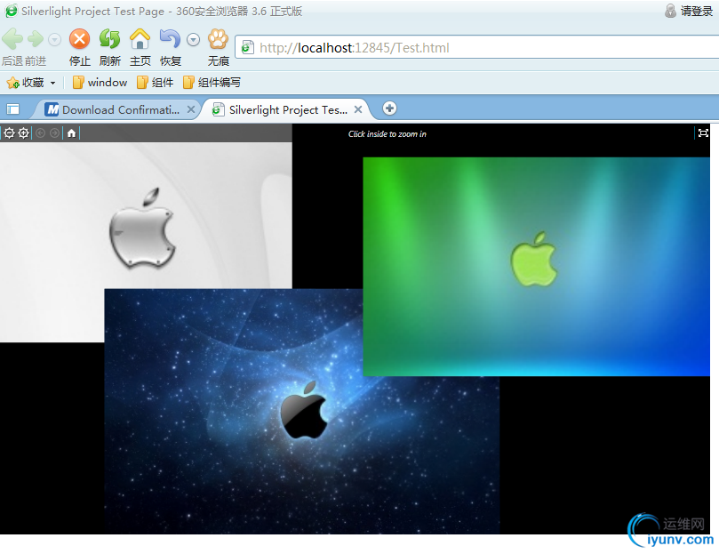
Task: Click viewer next arrow button
Action: (54, 133)
